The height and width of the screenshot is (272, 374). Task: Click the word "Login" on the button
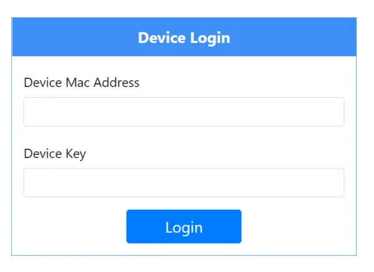[184, 227]
